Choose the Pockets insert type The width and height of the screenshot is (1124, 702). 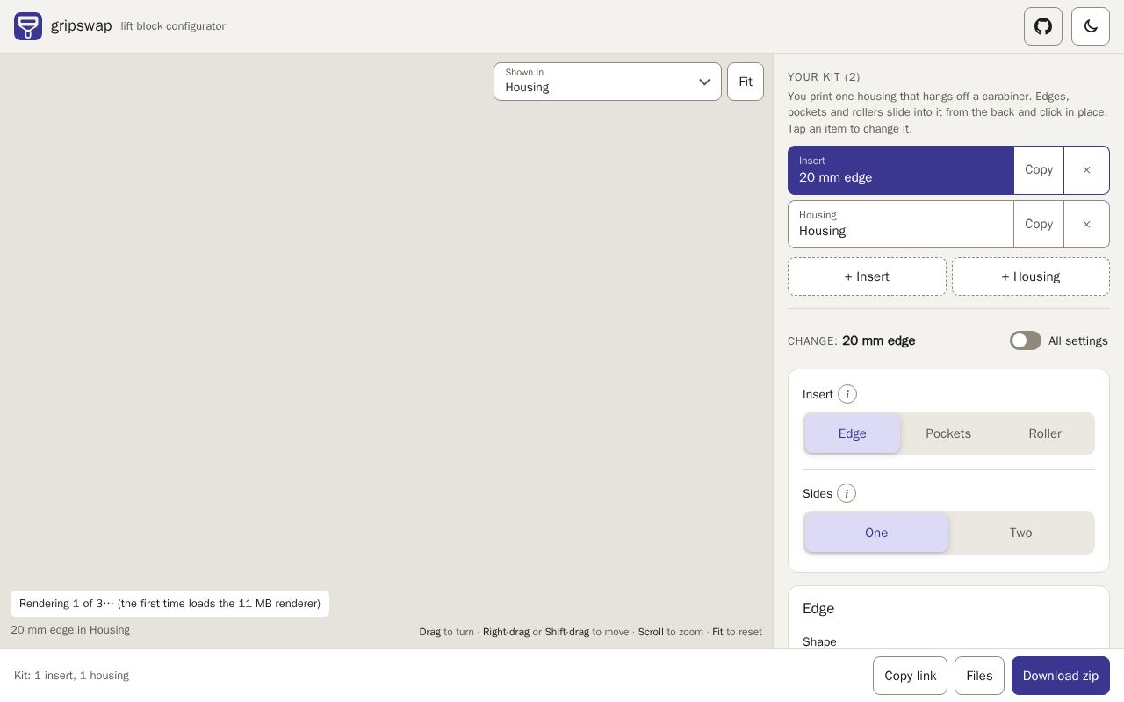[x=948, y=433]
